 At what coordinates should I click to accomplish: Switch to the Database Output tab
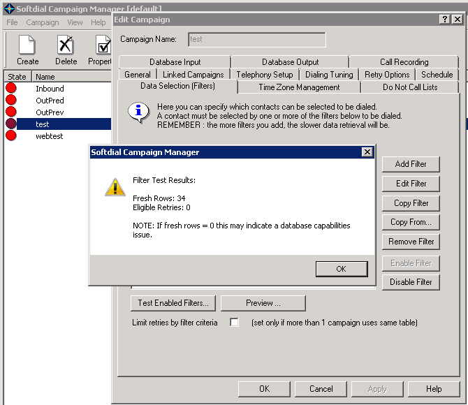coord(290,61)
